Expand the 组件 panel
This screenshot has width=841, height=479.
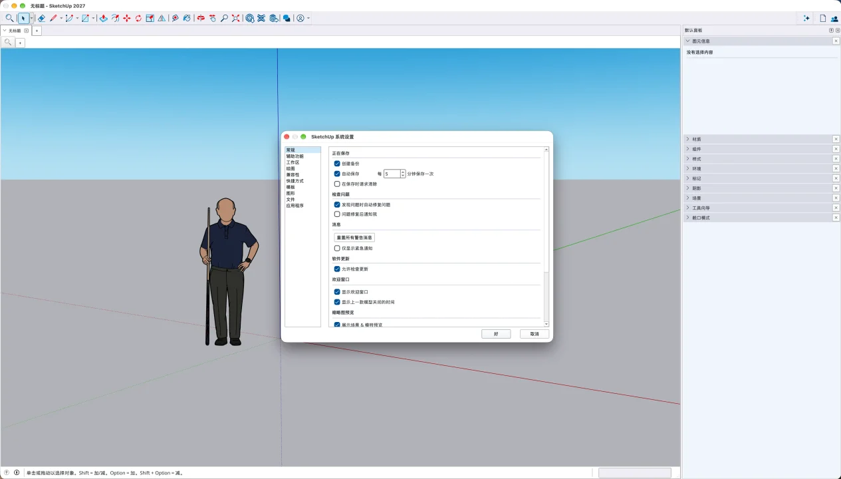click(x=687, y=149)
